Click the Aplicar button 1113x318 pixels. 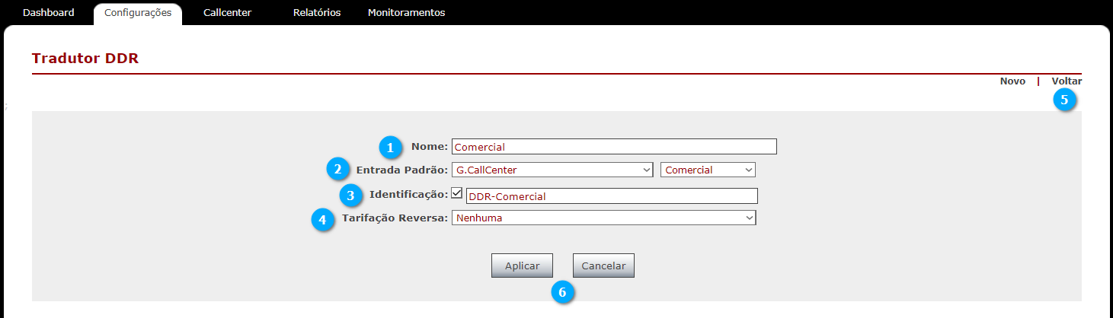pyautogui.click(x=523, y=266)
